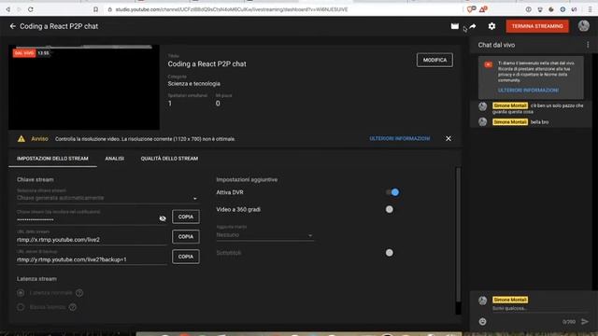Switch to the Impostazioni dello stream tab
Image resolution: width=598 pixels, height=336 pixels.
pyautogui.click(x=52, y=159)
